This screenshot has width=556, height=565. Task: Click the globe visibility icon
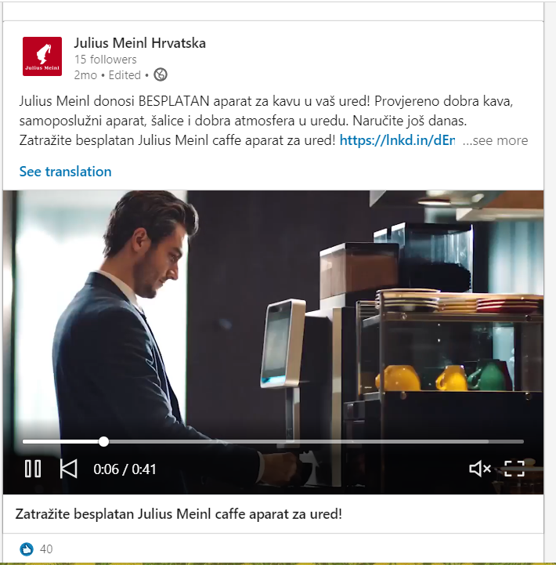pos(161,75)
